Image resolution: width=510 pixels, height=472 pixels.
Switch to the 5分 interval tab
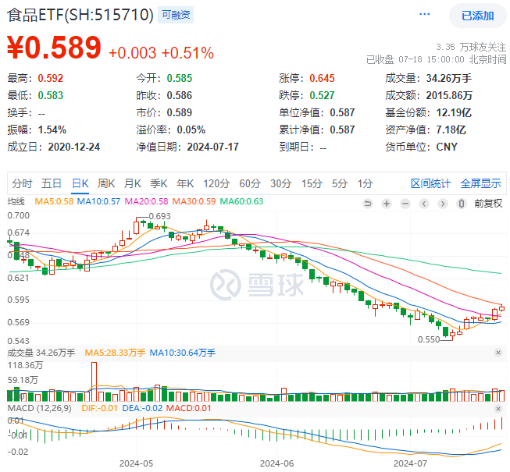(x=340, y=183)
